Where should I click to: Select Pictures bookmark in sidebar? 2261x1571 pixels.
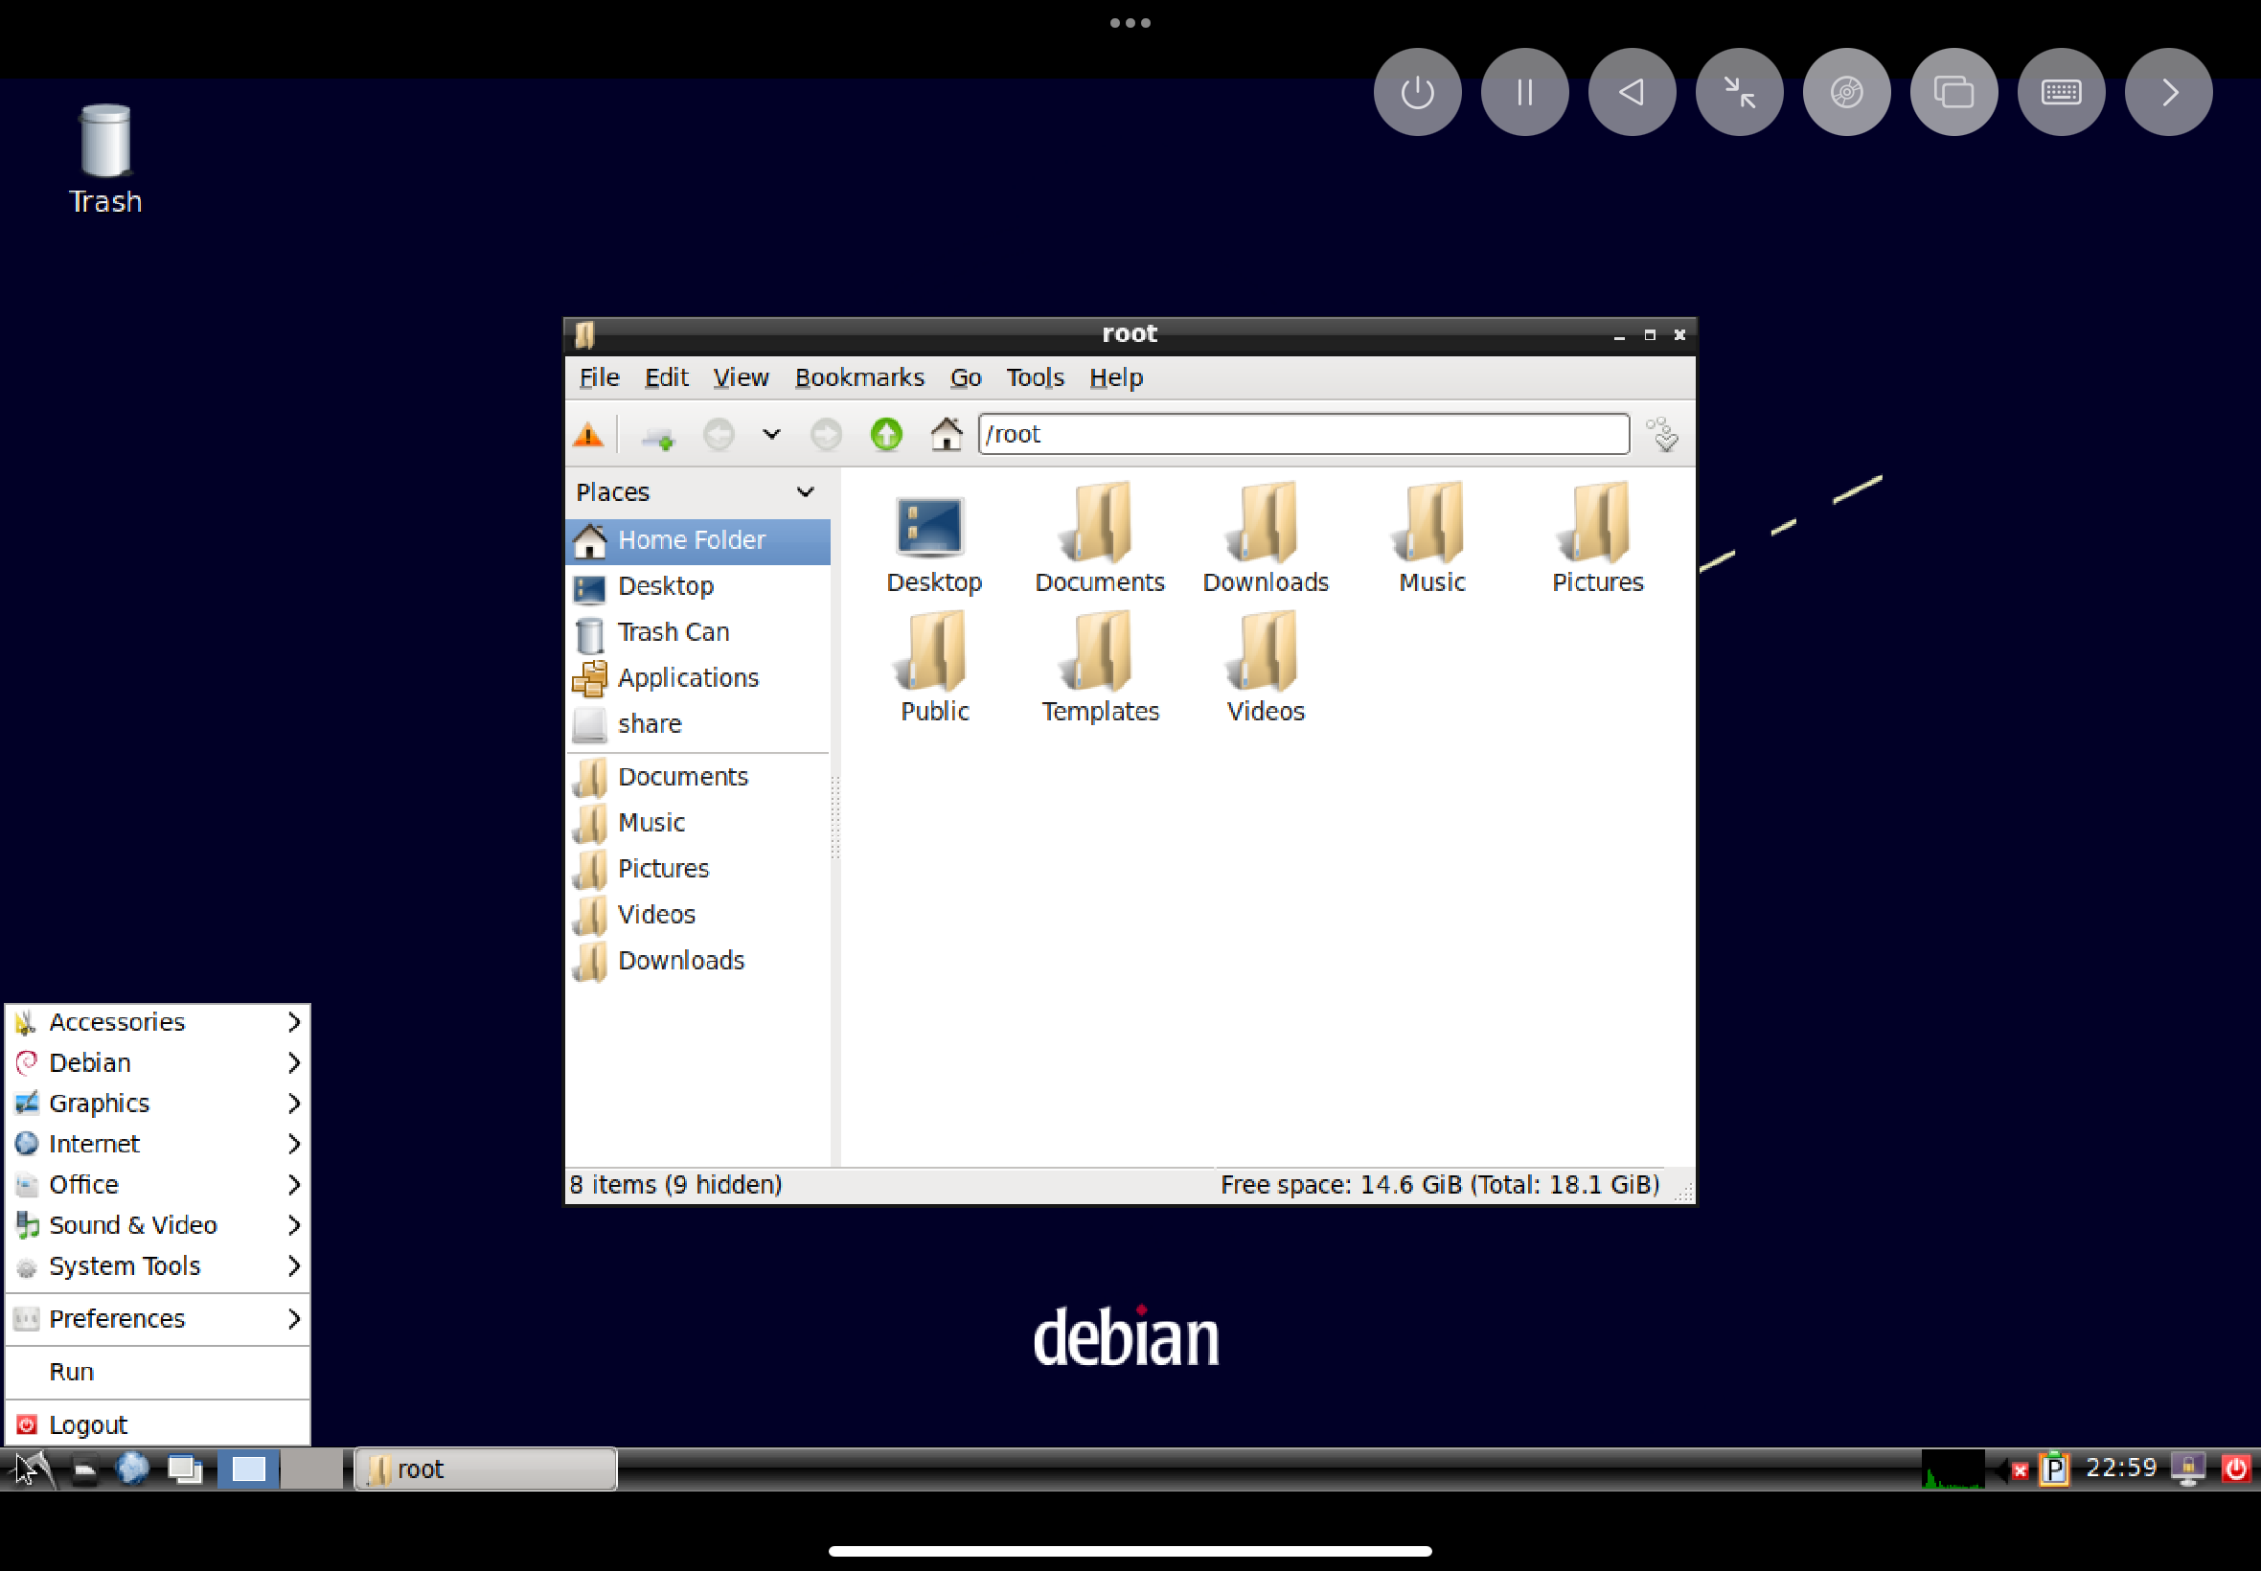[698, 869]
